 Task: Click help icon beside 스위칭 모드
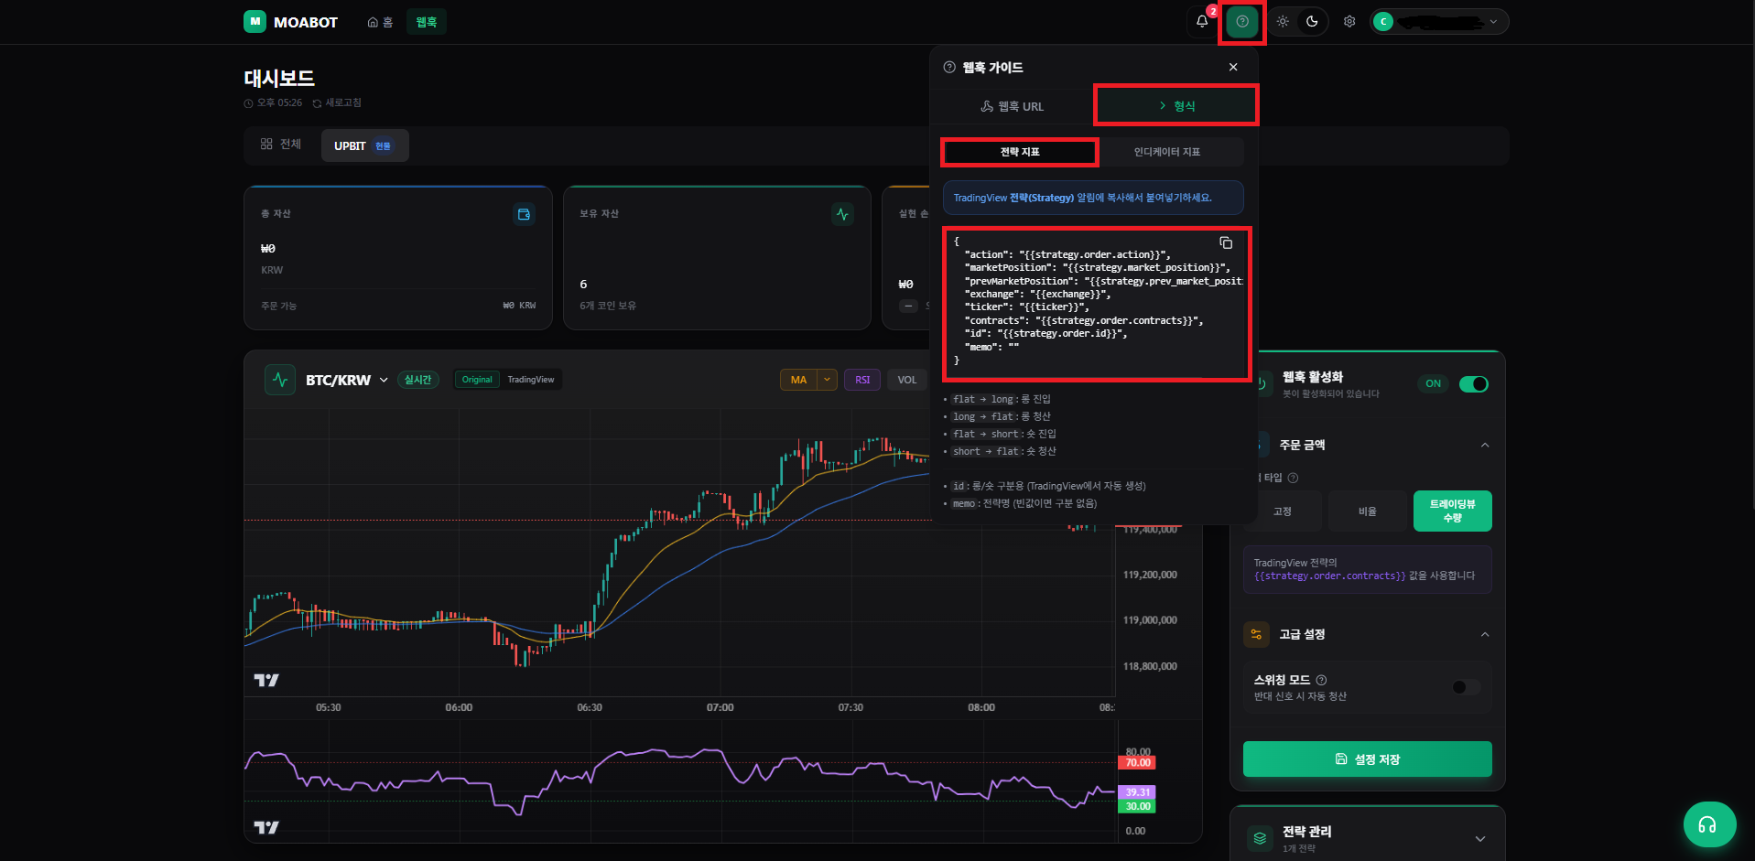(x=1321, y=680)
